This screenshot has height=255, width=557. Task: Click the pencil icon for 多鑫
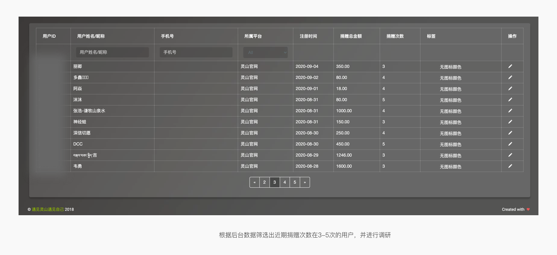(x=510, y=77)
